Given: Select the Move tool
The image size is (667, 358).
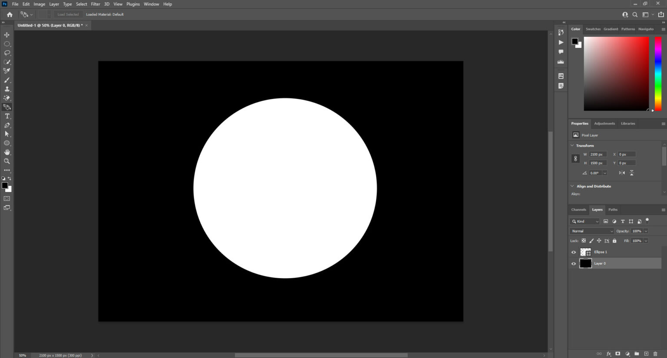Looking at the screenshot, I should [7, 35].
